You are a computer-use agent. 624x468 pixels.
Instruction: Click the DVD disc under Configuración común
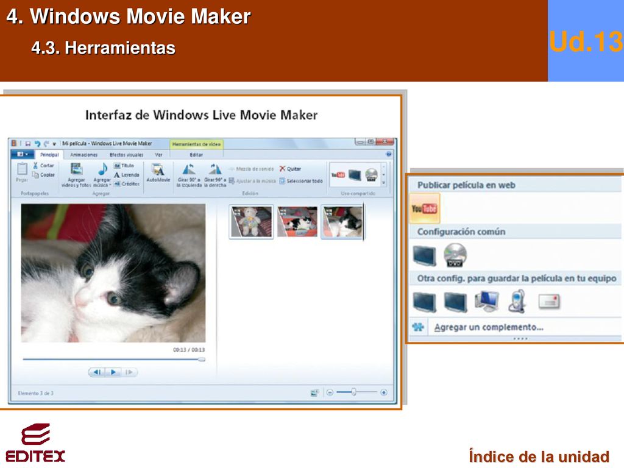[x=455, y=255]
